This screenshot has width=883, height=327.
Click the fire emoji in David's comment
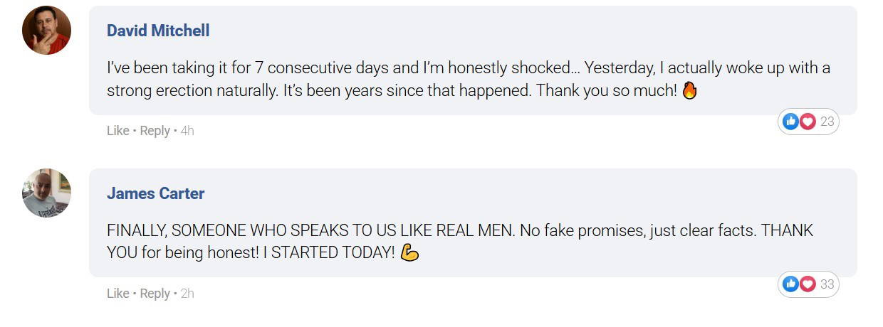pos(689,90)
